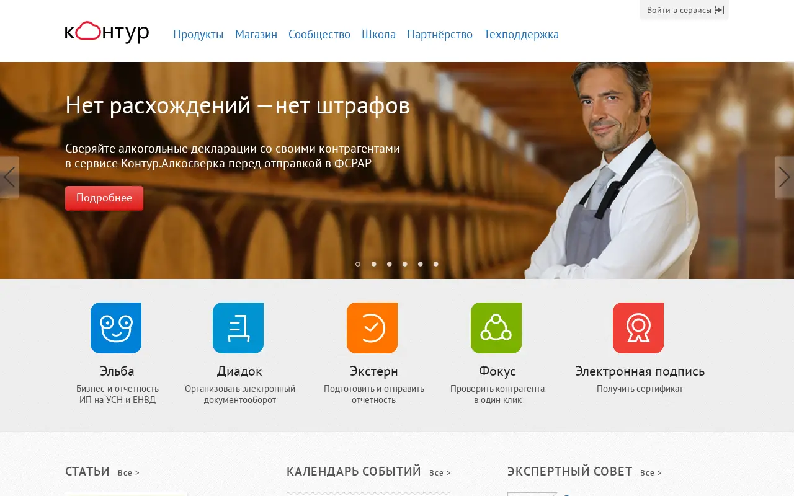The width and height of the screenshot is (794, 496).
Task: Open the Экстерн orange checkmark icon
Action: [x=372, y=328]
